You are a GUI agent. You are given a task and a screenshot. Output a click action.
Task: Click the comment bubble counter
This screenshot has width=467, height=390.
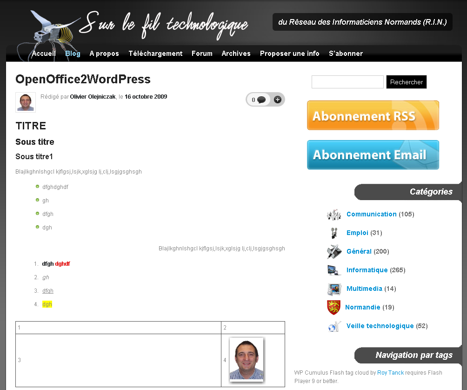click(259, 100)
